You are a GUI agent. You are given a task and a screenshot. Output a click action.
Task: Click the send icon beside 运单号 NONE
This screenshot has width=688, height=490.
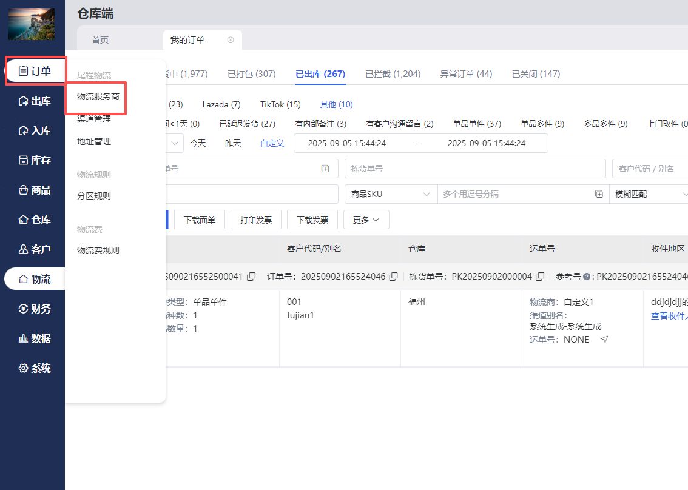(604, 340)
